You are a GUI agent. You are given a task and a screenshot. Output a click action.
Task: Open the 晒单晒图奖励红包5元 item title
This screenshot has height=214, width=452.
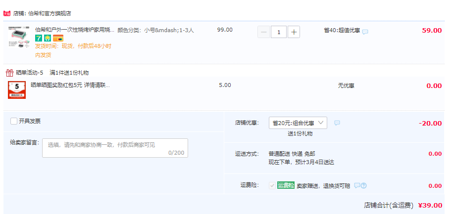pyautogui.click(x=70, y=85)
